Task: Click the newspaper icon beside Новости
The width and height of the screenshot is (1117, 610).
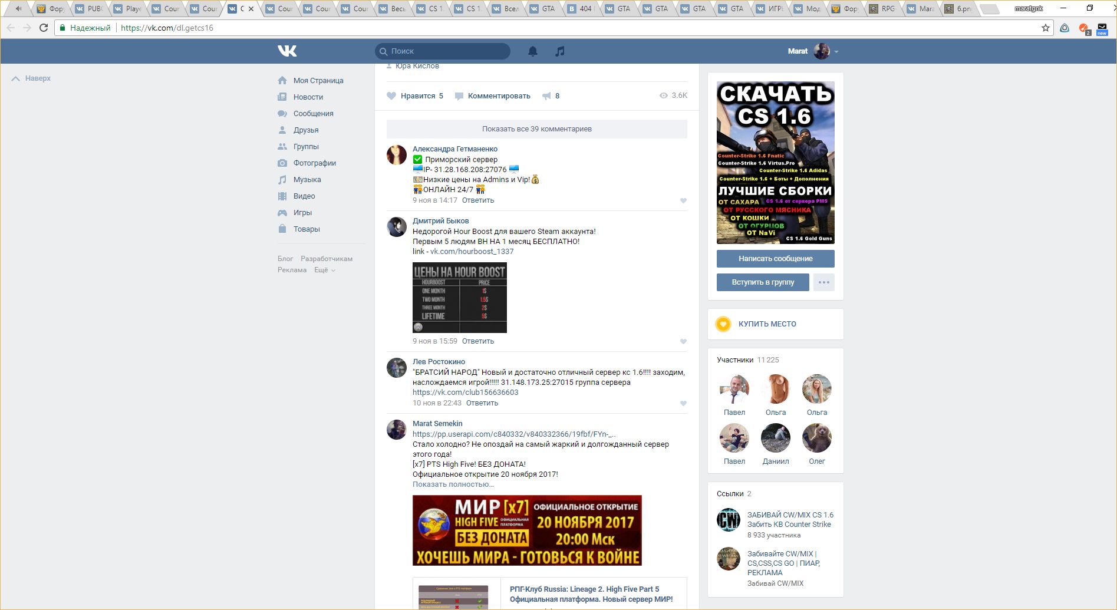Action: 282,97
